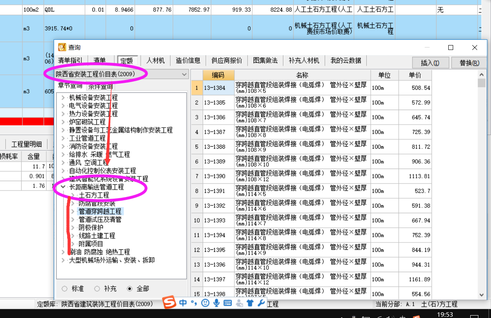This screenshot has width=491, height=318.
Task: Select the 补充 radio button
Action: coord(97,289)
